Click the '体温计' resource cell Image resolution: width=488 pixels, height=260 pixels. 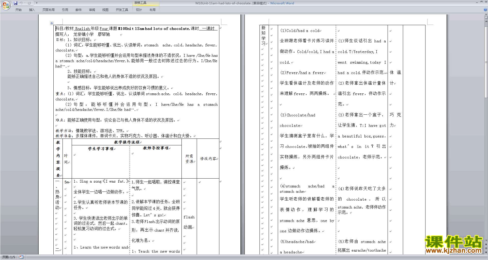pos(395,78)
